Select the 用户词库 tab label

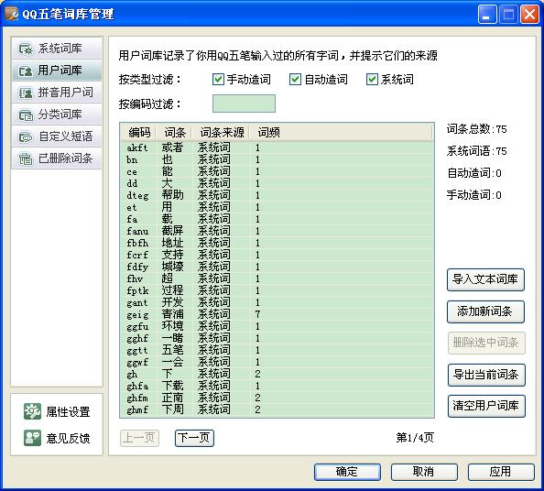click(x=60, y=71)
